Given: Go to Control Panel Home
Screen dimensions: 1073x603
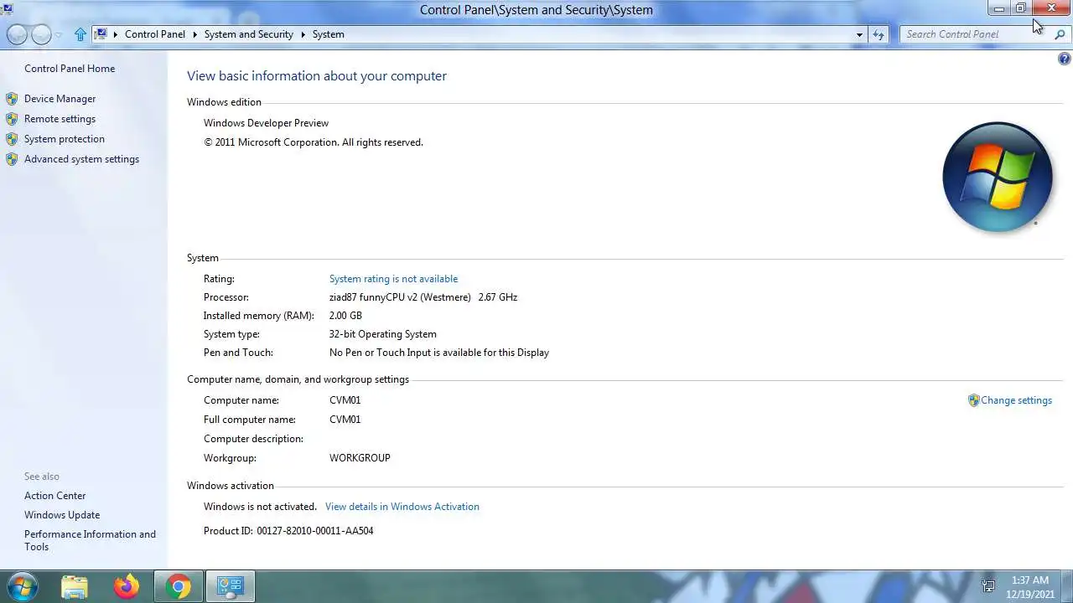Looking at the screenshot, I should (x=70, y=69).
